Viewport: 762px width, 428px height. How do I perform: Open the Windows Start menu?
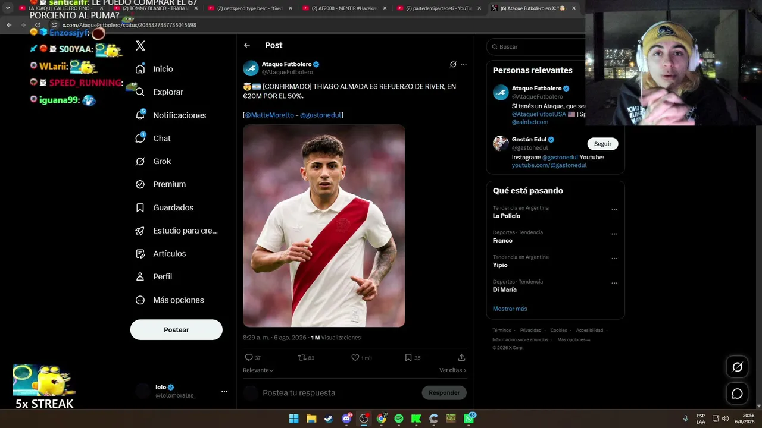click(x=293, y=418)
